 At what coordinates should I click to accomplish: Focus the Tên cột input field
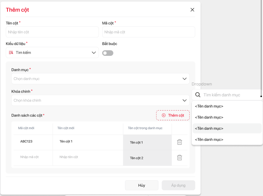coord(52,32)
